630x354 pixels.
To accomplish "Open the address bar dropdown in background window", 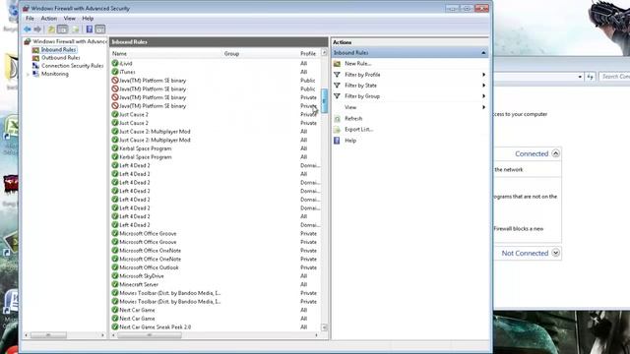I will click(x=580, y=77).
